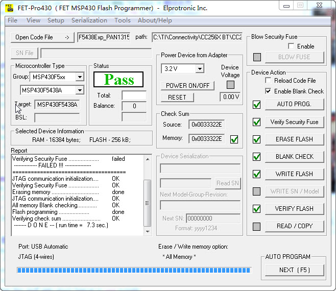Click the green status check beside BLANK CHECK

pos(256,157)
